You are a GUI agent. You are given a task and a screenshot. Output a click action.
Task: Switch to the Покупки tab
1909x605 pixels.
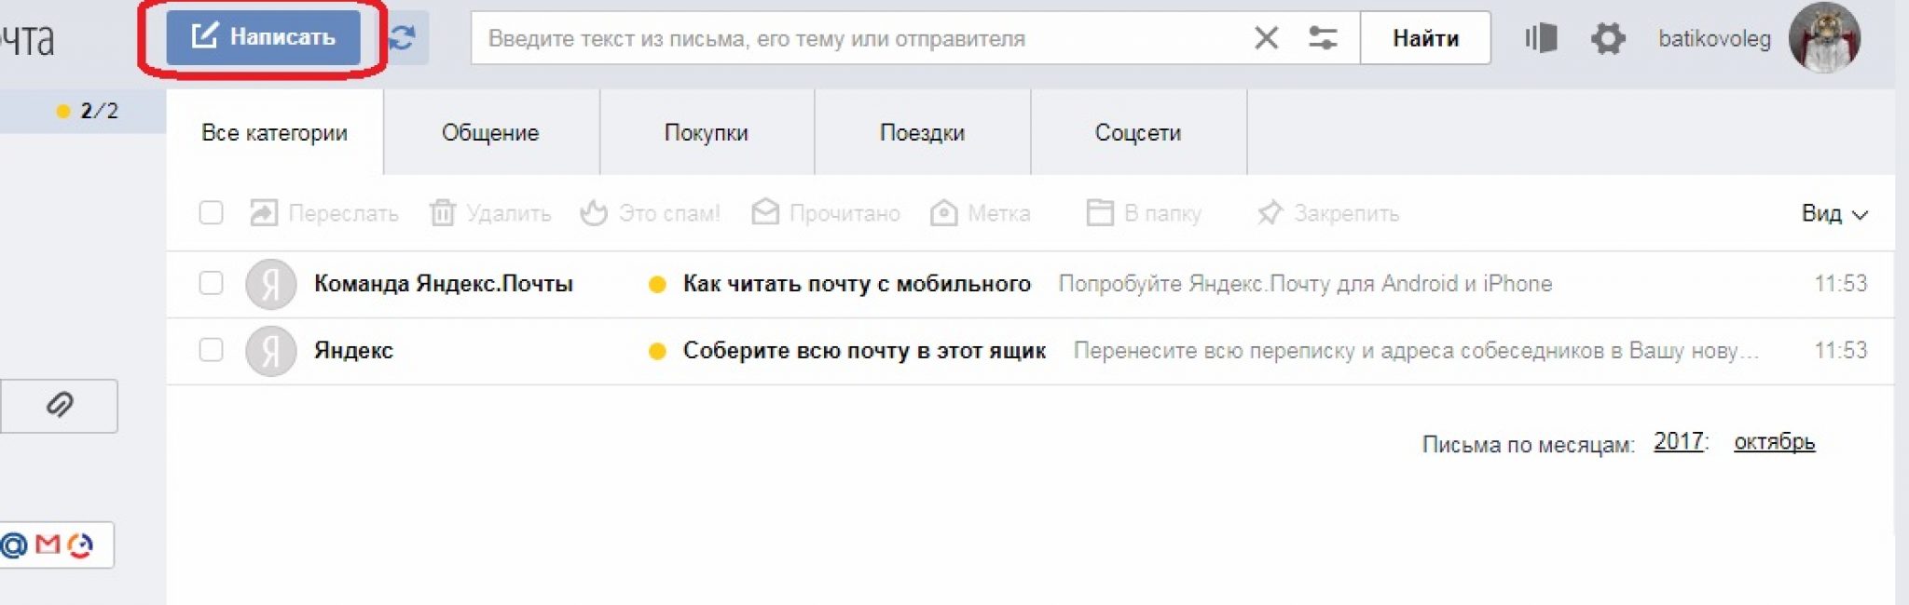(x=707, y=133)
